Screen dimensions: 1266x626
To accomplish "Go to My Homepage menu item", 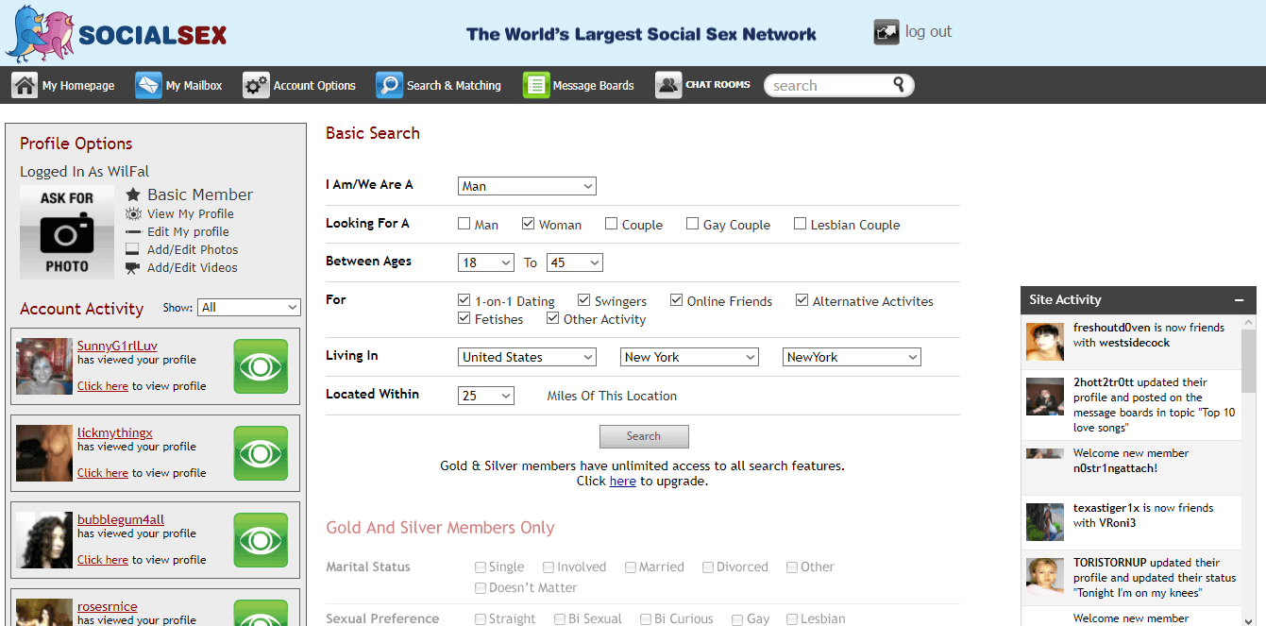I will pyautogui.click(x=78, y=86).
